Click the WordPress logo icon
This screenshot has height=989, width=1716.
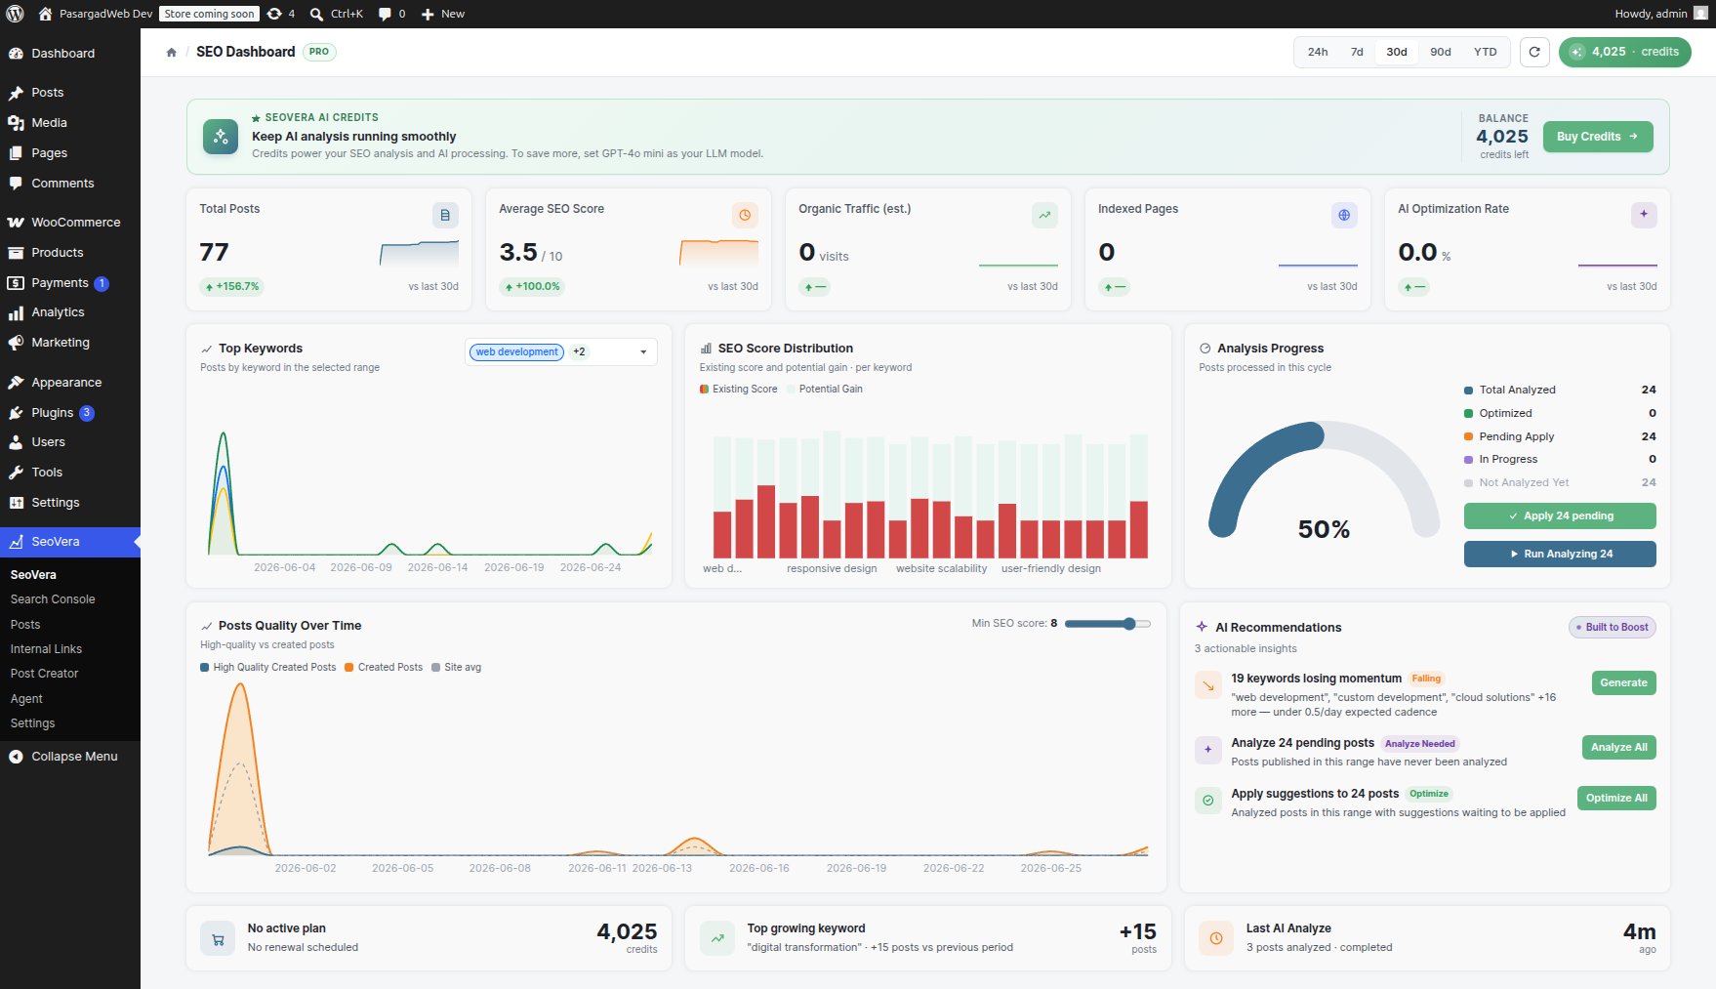pos(16,14)
